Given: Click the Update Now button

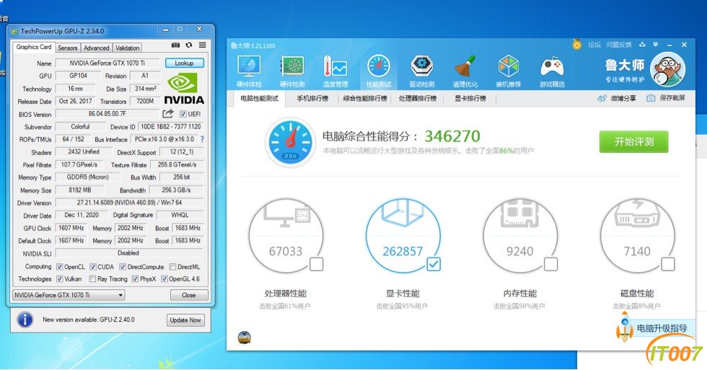Looking at the screenshot, I should 185,320.
